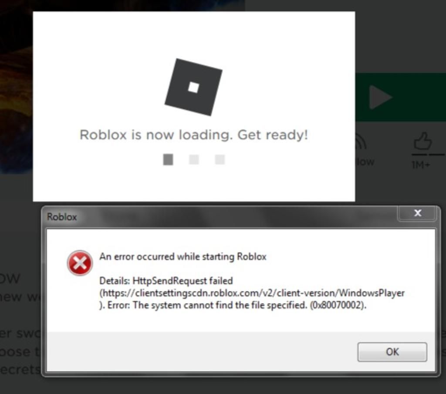
Task: Close the Roblox error dialog with the X
Action: 418,213
